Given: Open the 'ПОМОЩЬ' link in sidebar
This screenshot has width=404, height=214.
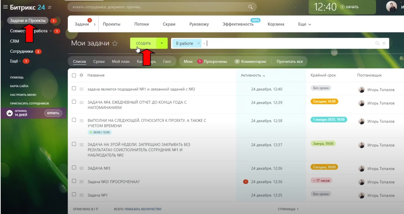Looking at the screenshot, I should [x=16, y=77].
